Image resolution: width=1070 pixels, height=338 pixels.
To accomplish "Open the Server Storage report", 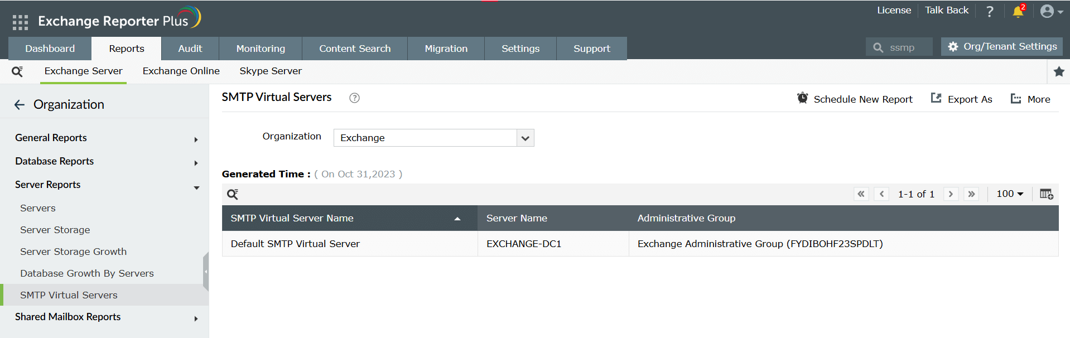I will pos(55,230).
